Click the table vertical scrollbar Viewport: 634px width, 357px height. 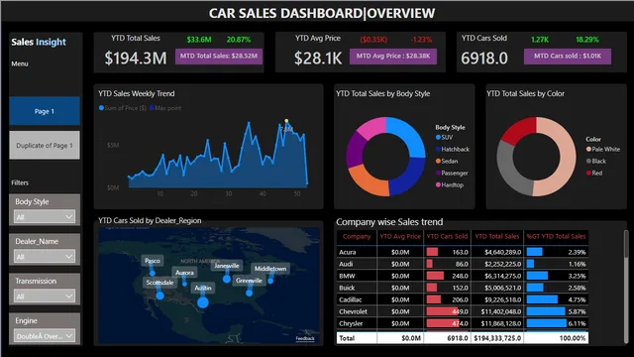[x=626, y=244]
